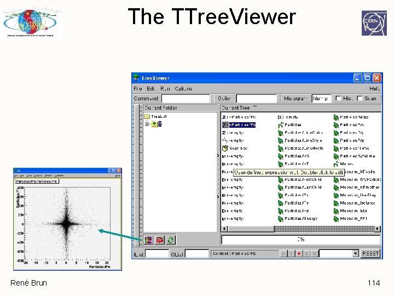Screen dimensions: 394x296
Task: Select the Particles.fLastChild leaf
Action: (299, 187)
